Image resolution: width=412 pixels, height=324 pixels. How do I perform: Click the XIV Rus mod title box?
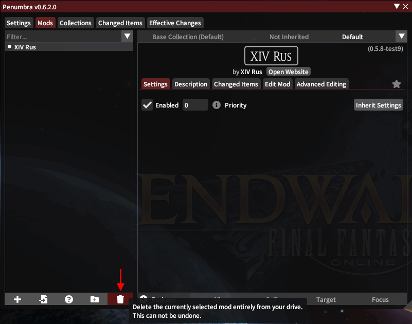(x=271, y=56)
